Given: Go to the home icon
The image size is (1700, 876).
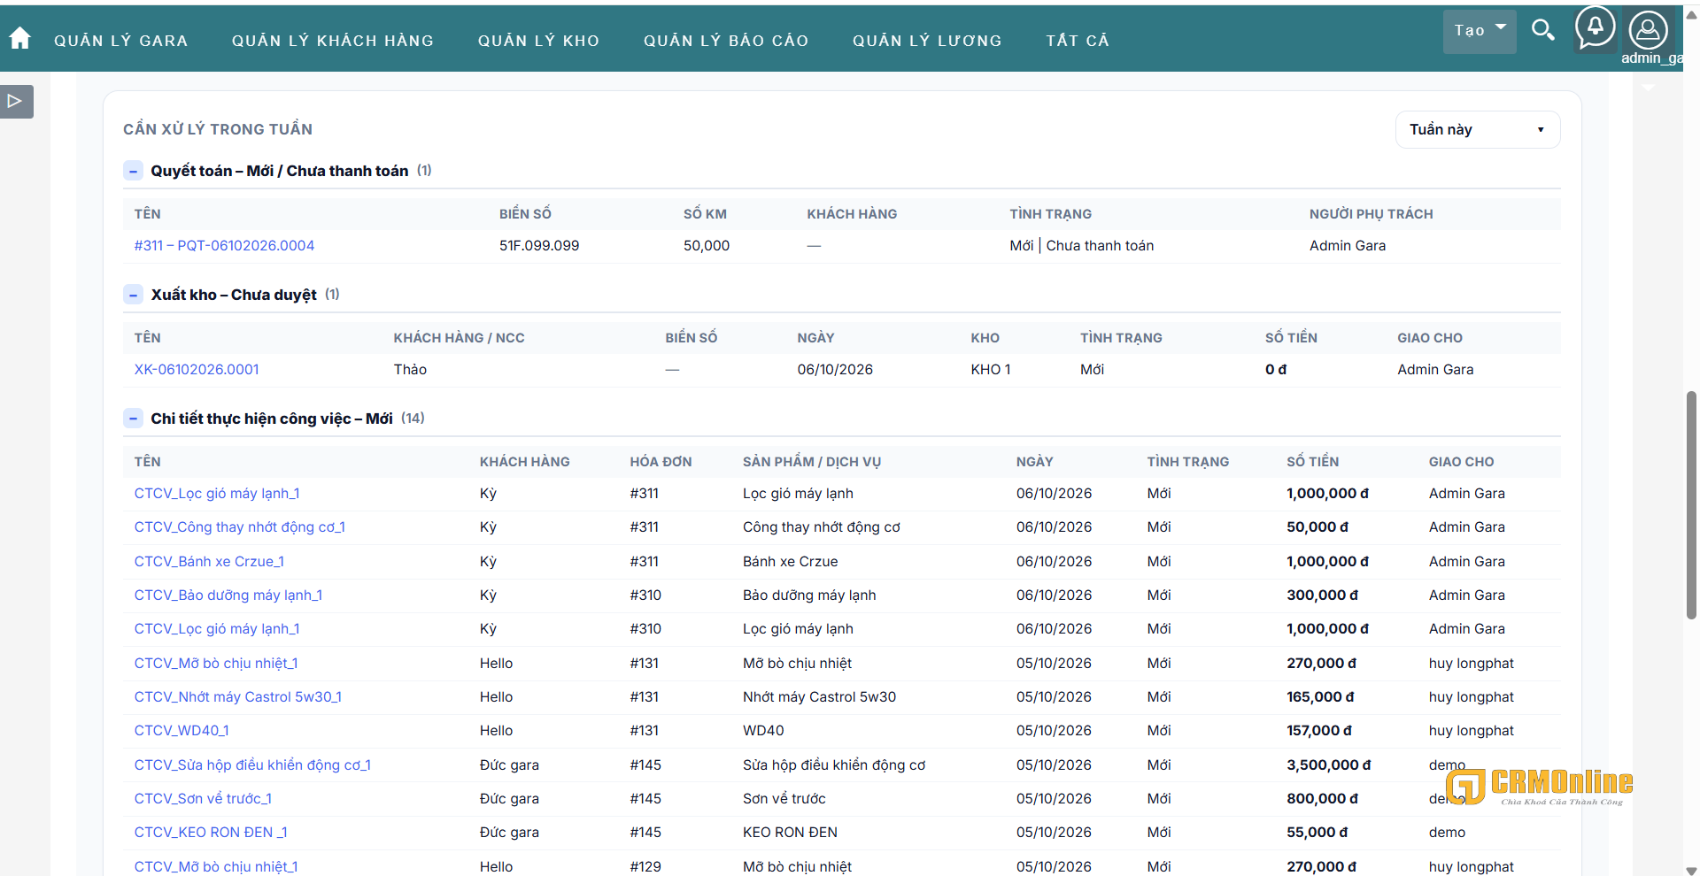Looking at the screenshot, I should [19, 38].
